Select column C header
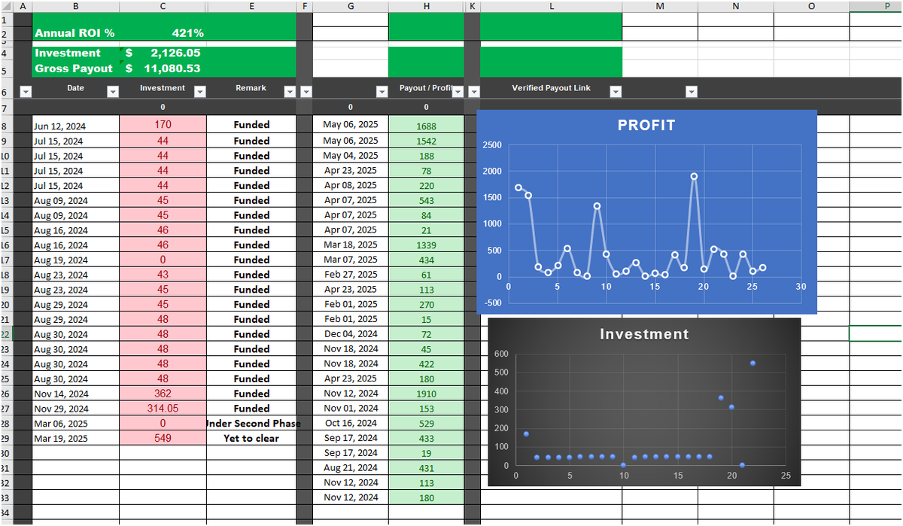Viewport: 903px width, 526px height. click(x=163, y=6)
